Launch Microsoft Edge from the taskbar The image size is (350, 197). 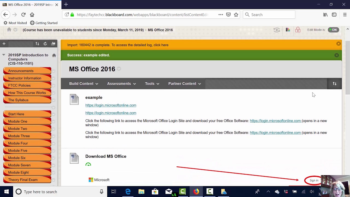[128, 192]
